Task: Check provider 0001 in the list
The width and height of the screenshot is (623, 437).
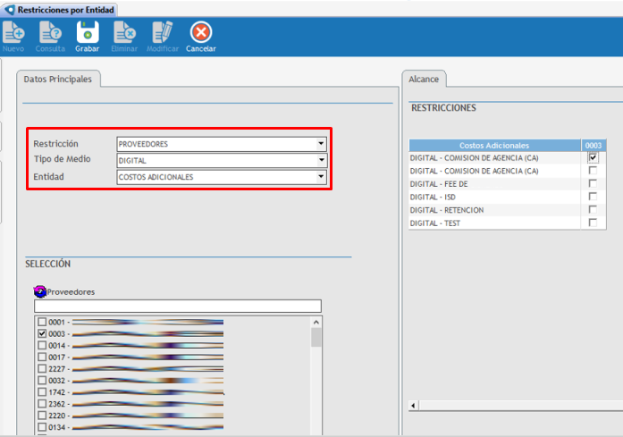Action: (42, 322)
